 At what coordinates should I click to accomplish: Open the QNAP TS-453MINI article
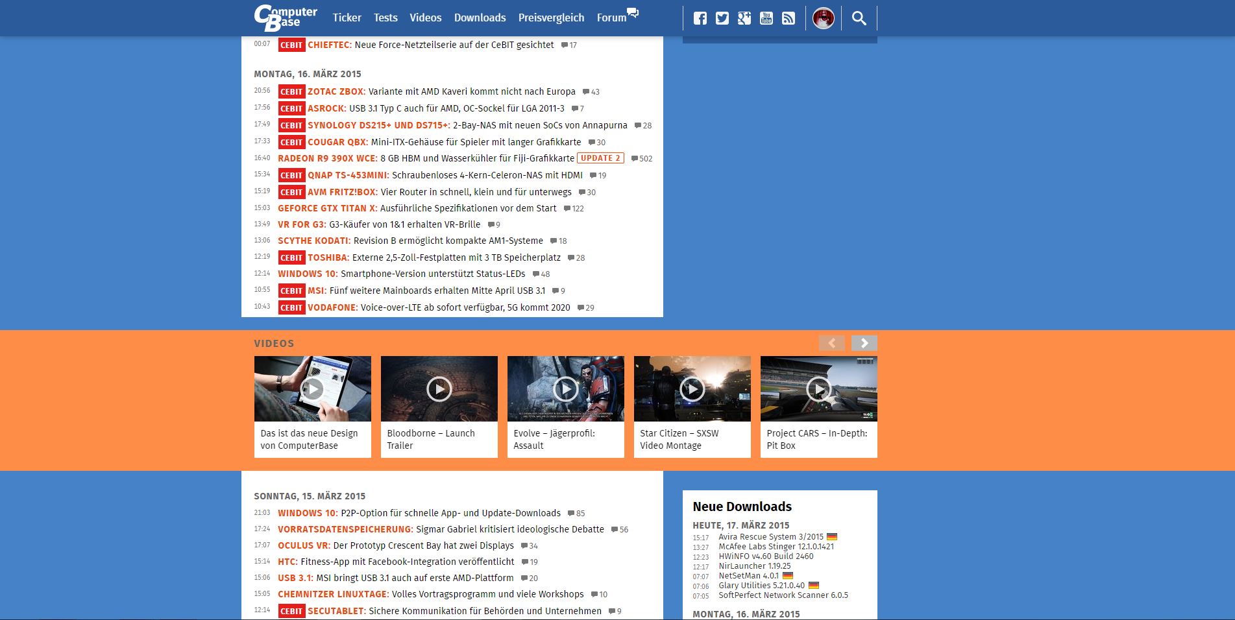click(x=445, y=175)
